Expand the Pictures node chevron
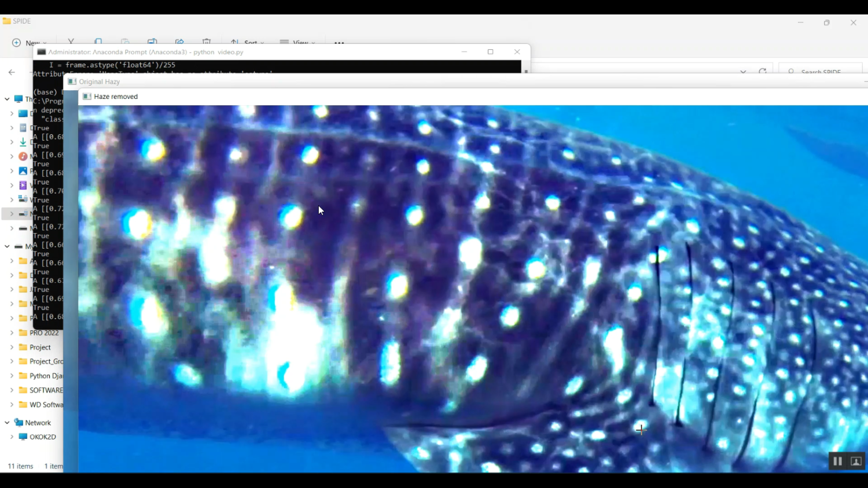Image resolution: width=868 pixels, height=488 pixels. (12, 171)
